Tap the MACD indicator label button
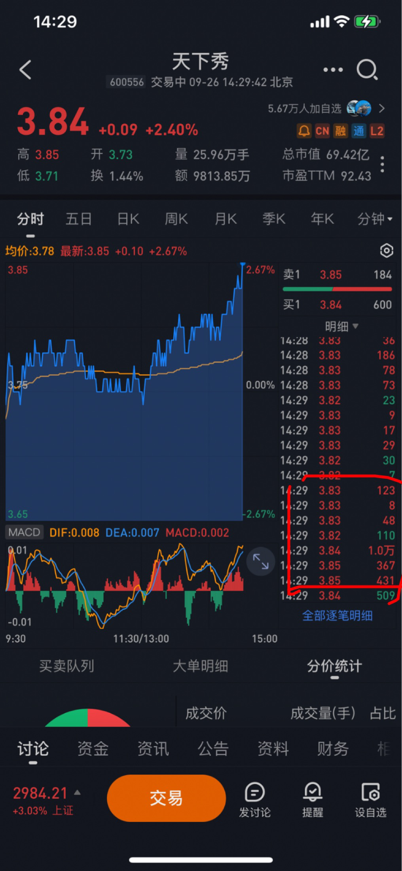This screenshot has width=402, height=871. (x=24, y=532)
